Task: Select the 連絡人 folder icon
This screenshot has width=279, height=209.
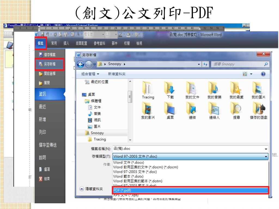Action: click(x=214, y=110)
